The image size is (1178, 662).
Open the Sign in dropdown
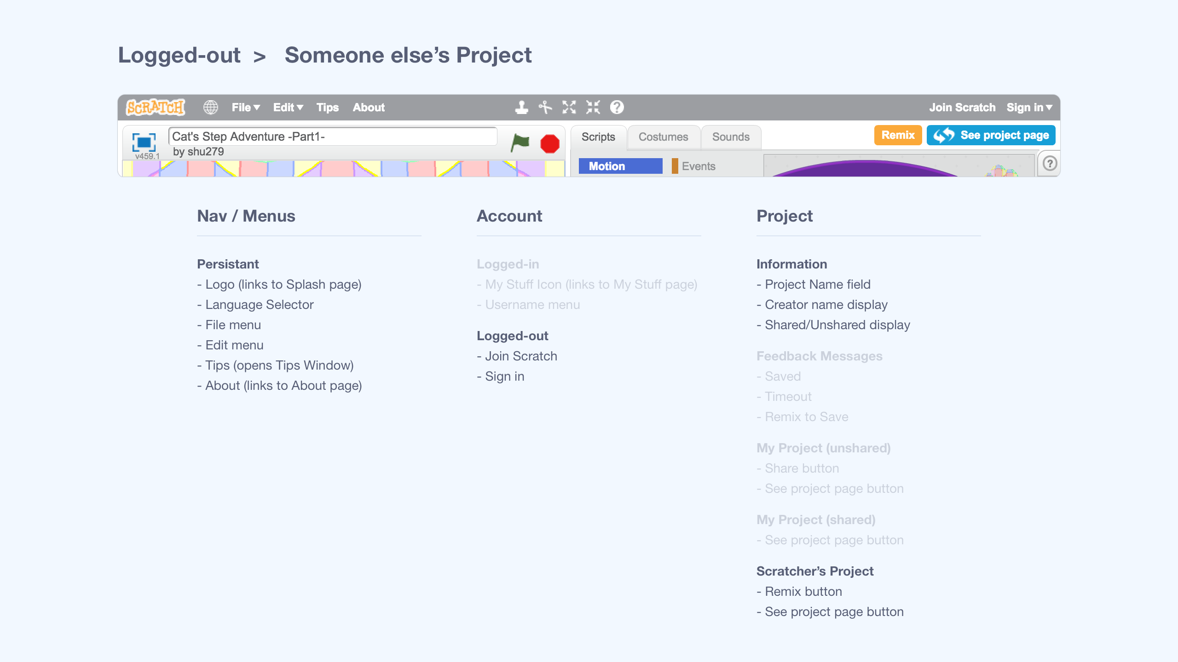1029,107
